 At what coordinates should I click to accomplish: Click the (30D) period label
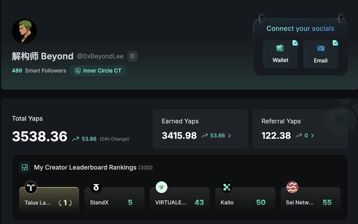(x=145, y=168)
